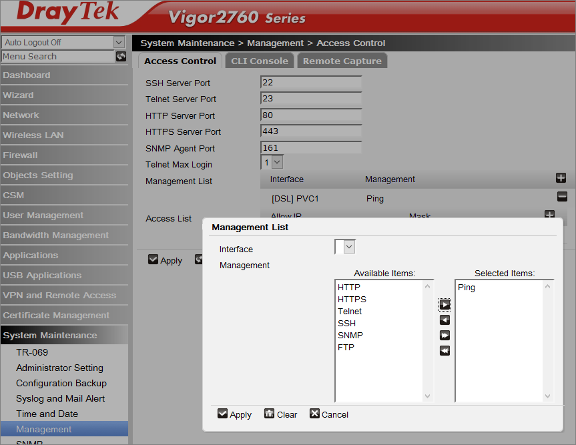This screenshot has height=445, width=576.
Task: Move all items back to Available Items
Action: click(x=445, y=351)
